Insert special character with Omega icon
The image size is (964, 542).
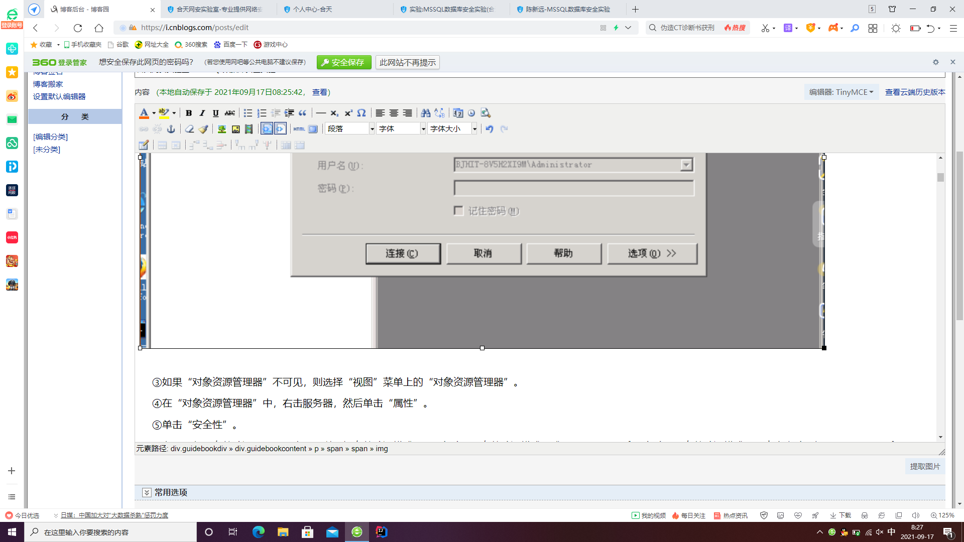361,113
